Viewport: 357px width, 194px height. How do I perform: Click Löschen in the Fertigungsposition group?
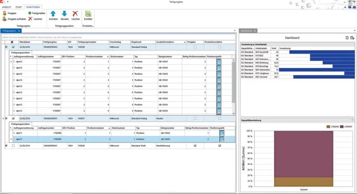tap(76, 16)
